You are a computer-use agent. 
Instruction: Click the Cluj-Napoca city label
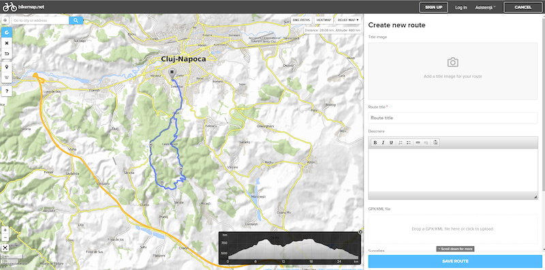183,59
